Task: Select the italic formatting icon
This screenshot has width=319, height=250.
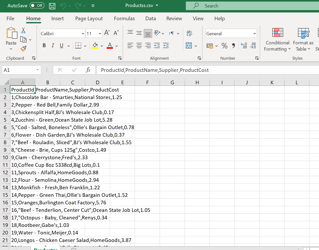Action: tap(53, 45)
